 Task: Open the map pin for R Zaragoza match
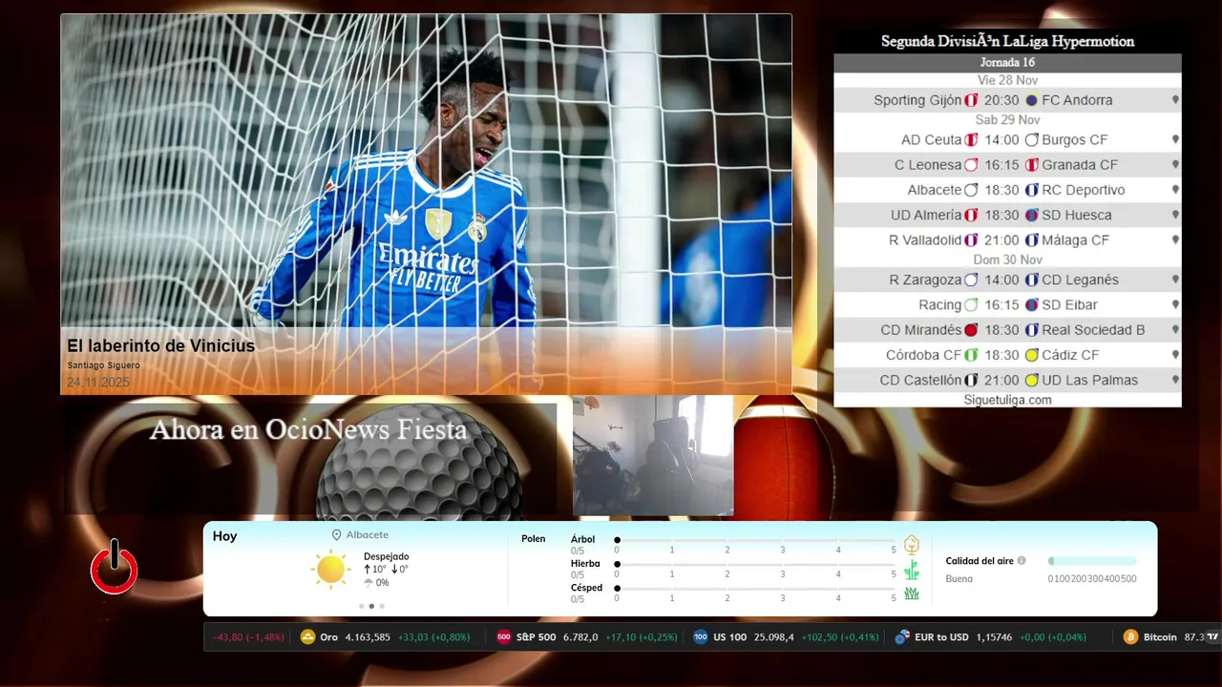pos(1175,280)
